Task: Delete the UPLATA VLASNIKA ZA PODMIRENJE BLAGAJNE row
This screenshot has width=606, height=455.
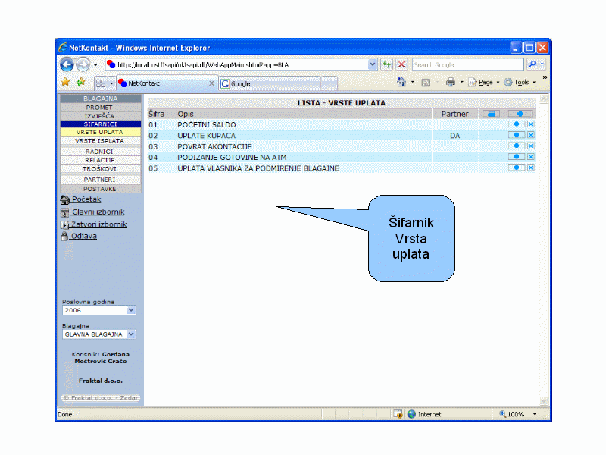Action: click(x=531, y=168)
